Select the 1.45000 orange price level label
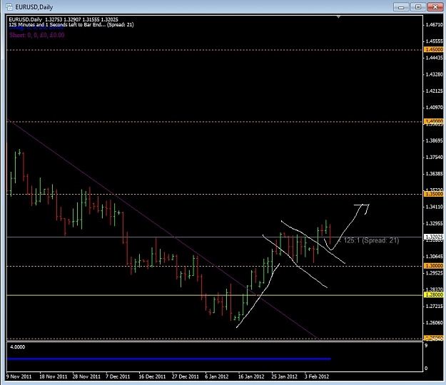The height and width of the screenshot is (385, 446). point(434,49)
